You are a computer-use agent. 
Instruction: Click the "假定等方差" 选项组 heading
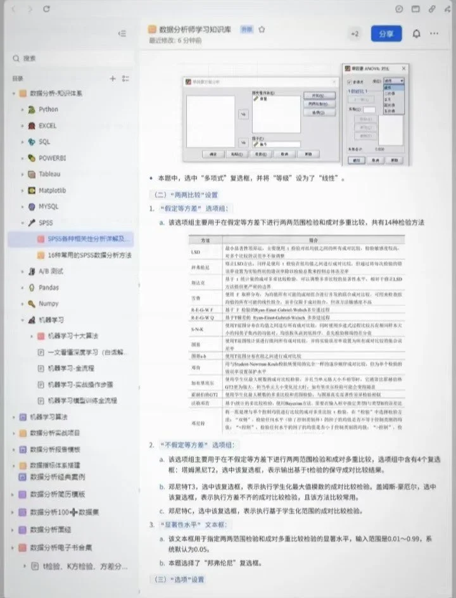click(194, 208)
